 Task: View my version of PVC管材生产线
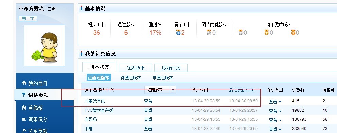[x=148, y=111]
